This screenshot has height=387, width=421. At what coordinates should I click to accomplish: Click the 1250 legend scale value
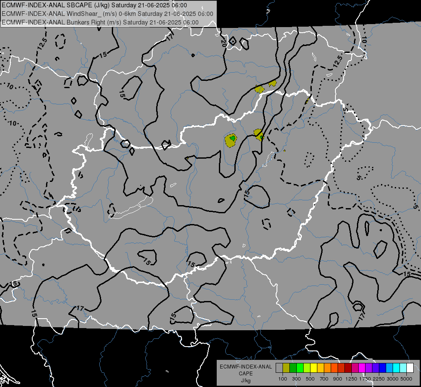tap(351, 379)
